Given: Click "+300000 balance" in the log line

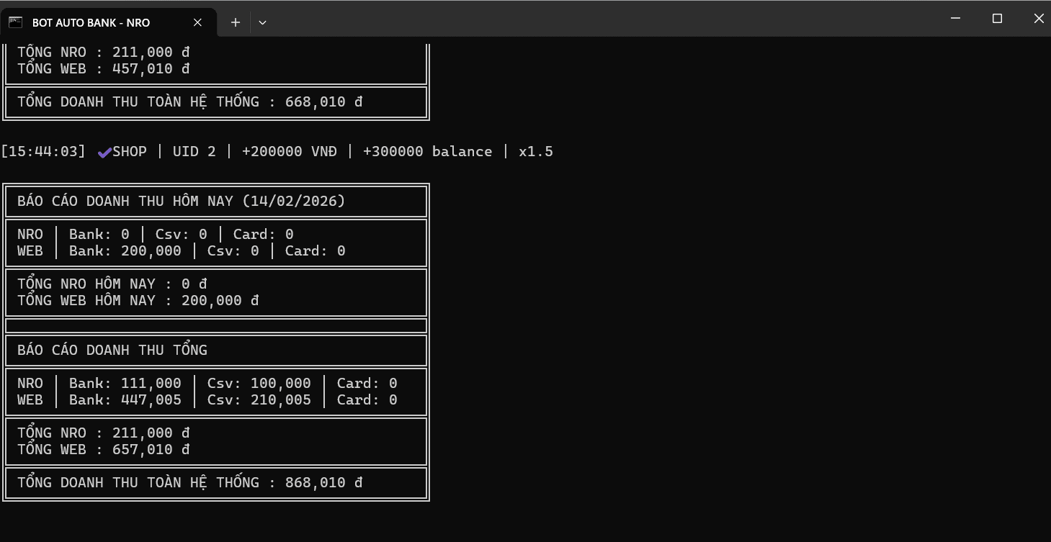Looking at the screenshot, I should (x=428, y=151).
